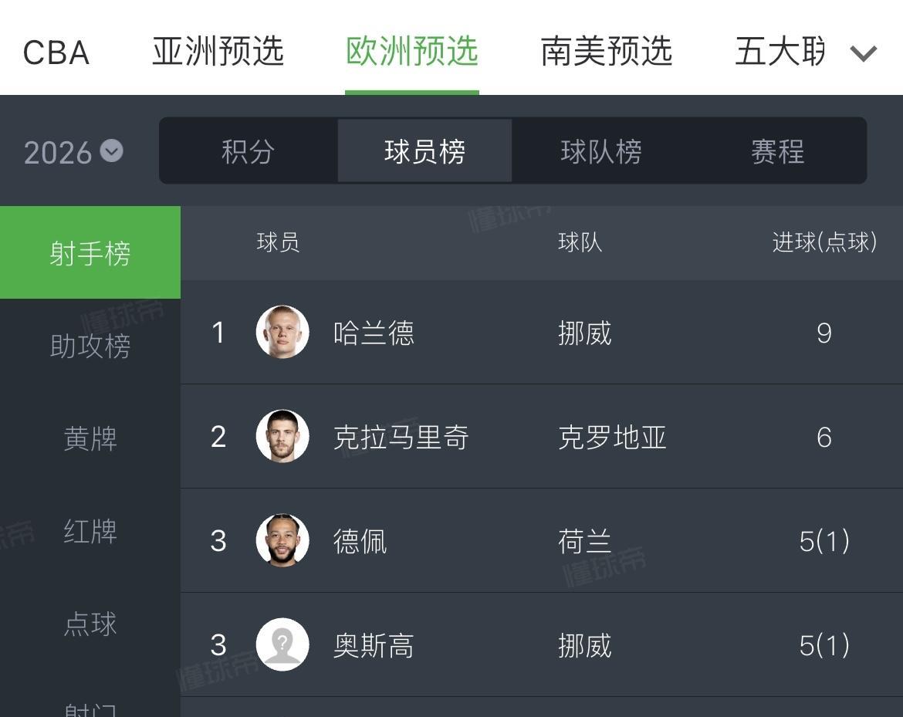Viewport: 903px width, 717px height.
Task: Select 黄牌 in the sidebar
Action: [x=90, y=438]
